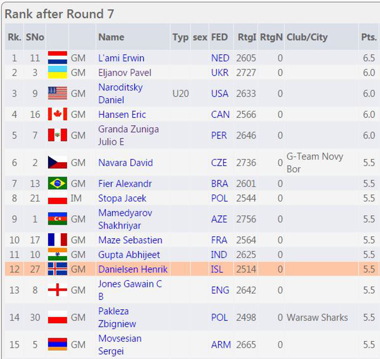The image size is (380, 359).
Task: Open L'ami Erwin player link
Action: [121, 58]
